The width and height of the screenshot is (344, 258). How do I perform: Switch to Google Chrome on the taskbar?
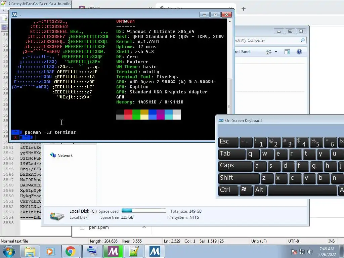[x=71, y=251]
